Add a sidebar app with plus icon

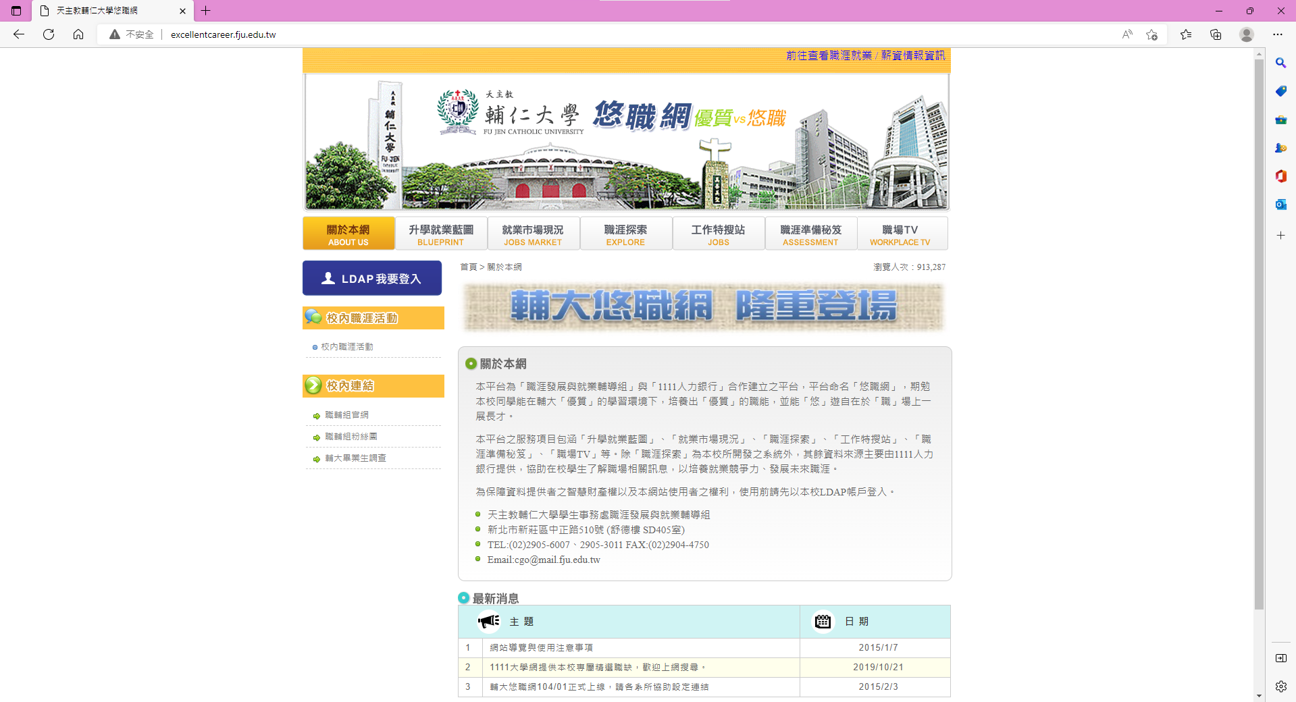(x=1280, y=236)
